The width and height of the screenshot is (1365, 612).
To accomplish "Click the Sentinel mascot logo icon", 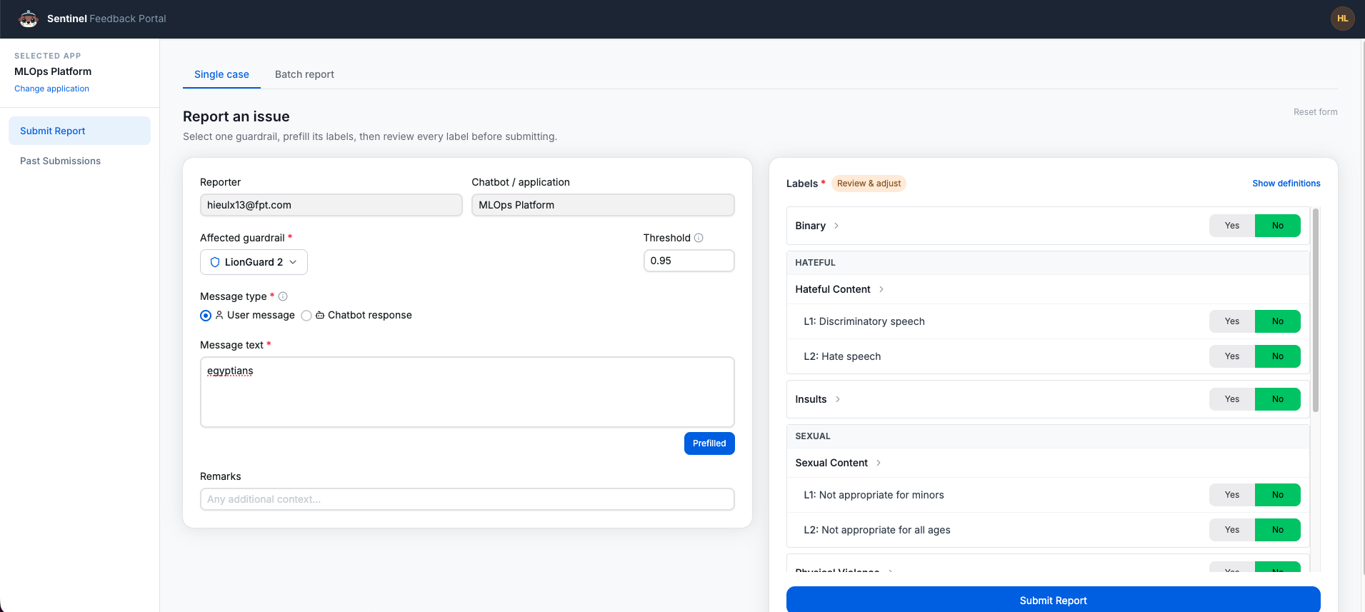I will [x=29, y=19].
